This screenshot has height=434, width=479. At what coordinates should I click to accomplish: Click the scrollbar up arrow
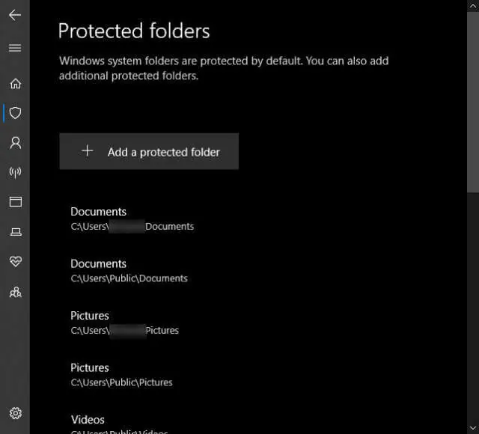(473, 6)
